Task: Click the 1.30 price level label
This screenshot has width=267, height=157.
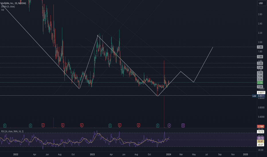Action: [x=260, y=73]
